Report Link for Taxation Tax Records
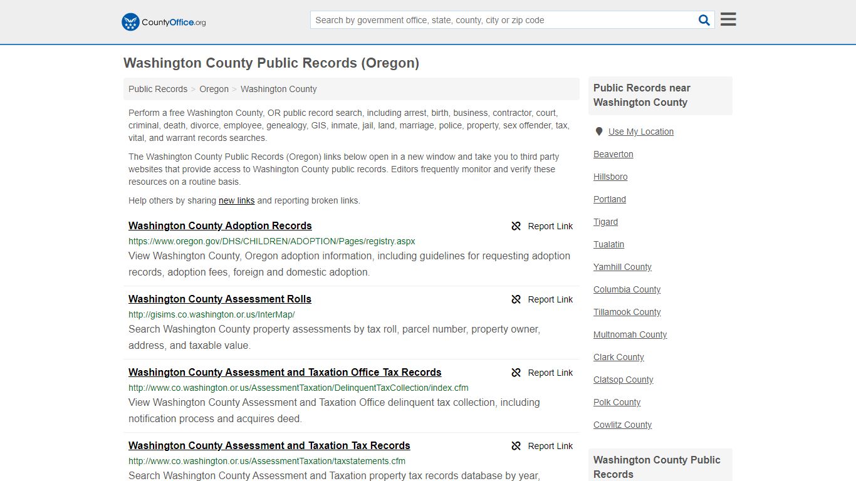The image size is (856, 481). coord(550,446)
